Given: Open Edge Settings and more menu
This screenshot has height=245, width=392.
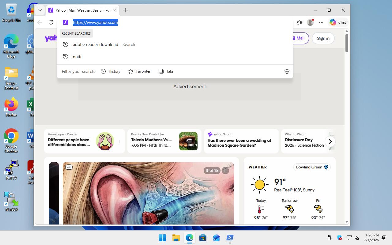Looking at the screenshot, I should [321, 22].
